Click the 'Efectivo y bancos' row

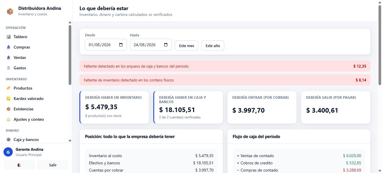151,163
